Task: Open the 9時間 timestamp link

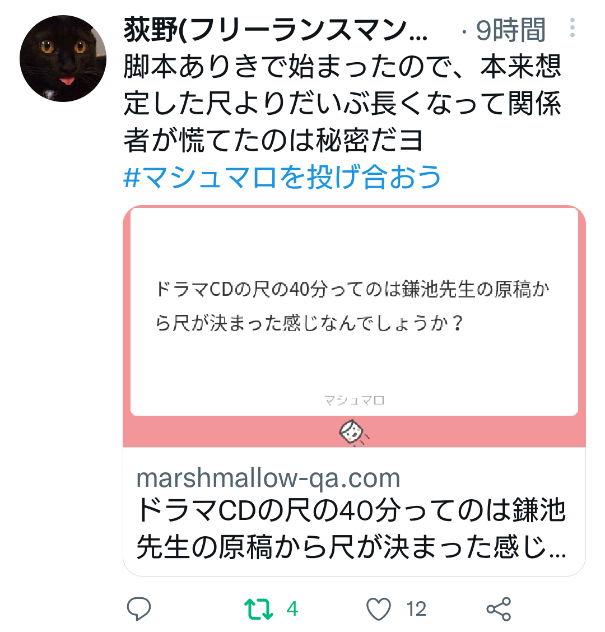Action: click(x=511, y=30)
